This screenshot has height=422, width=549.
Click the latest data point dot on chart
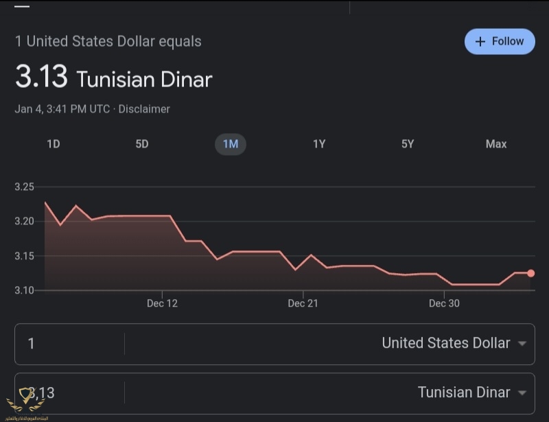pyautogui.click(x=530, y=273)
